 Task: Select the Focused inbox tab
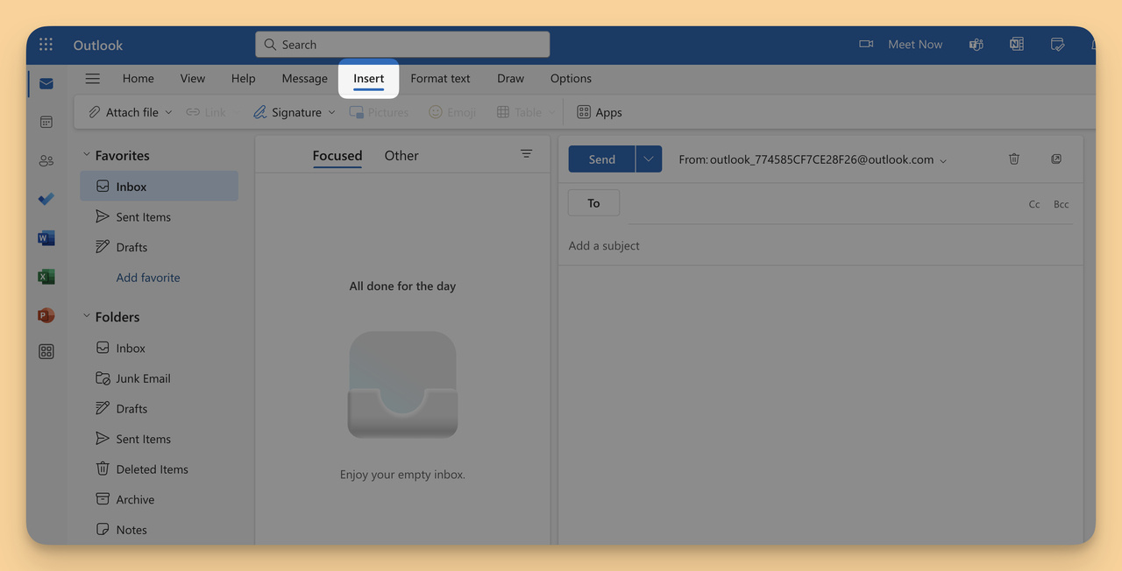click(x=337, y=155)
